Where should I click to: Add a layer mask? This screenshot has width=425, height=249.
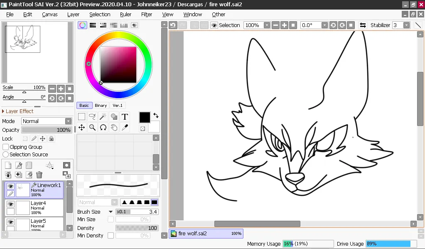(x=66, y=165)
